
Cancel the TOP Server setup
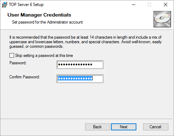click(x=156, y=127)
